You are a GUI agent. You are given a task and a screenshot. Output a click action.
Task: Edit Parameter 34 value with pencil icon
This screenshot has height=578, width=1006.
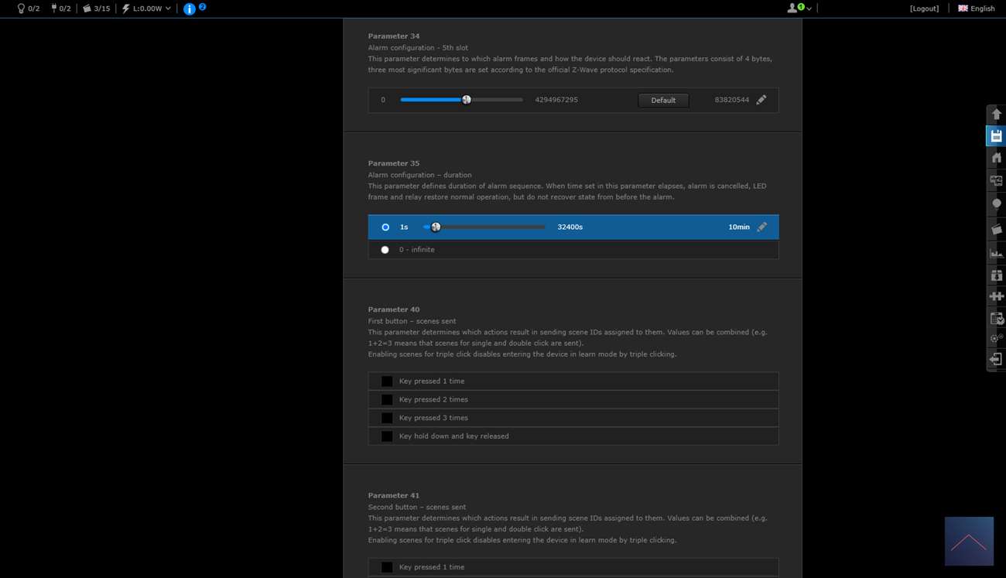coord(761,100)
